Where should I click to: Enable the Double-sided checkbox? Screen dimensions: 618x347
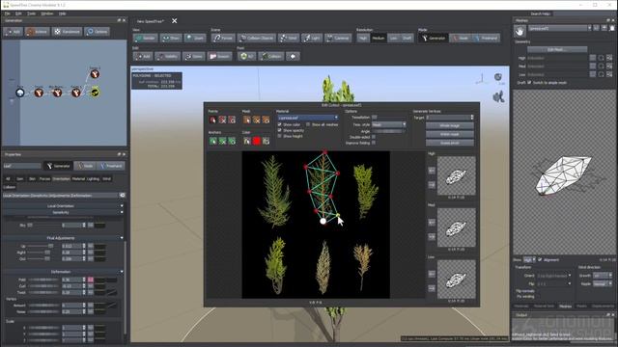[x=374, y=137]
